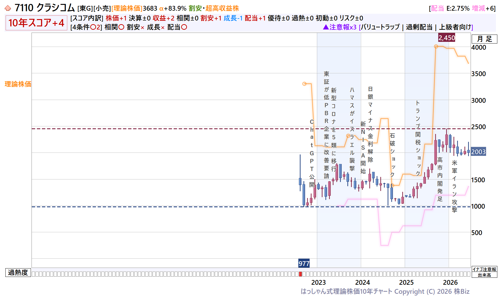
Task: Click the 新NISA開始 event annotation
Action: click(363, 148)
